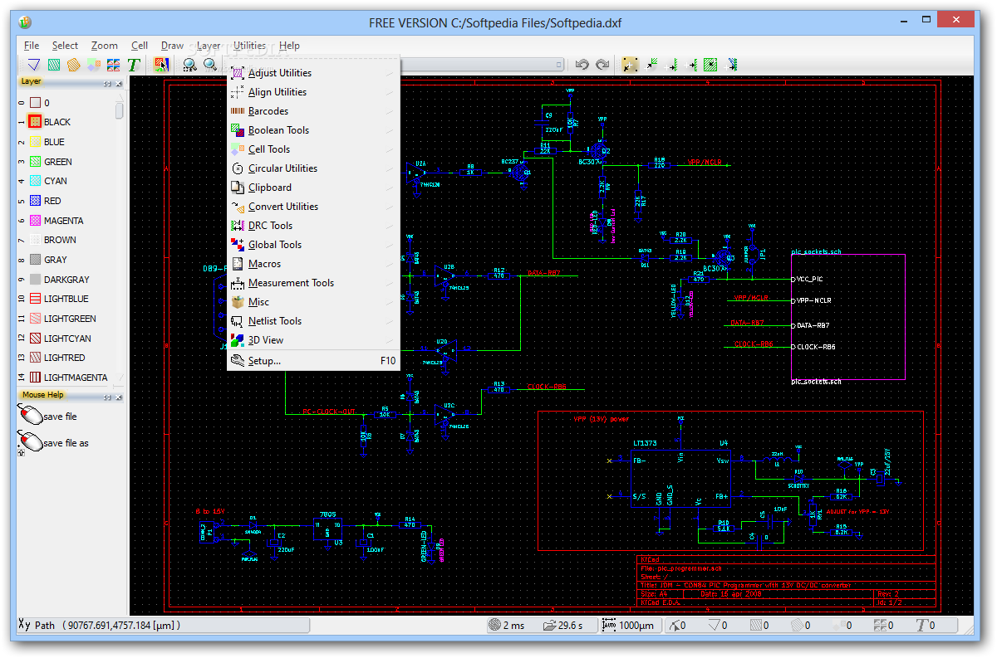997x658 pixels.
Task: Open the File menu
Action: coord(32,46)
